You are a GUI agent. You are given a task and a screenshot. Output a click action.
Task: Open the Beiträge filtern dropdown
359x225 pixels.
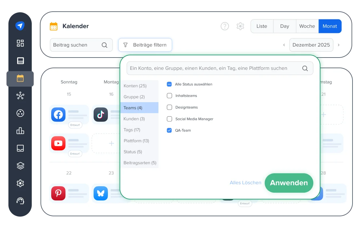(145, 45)
